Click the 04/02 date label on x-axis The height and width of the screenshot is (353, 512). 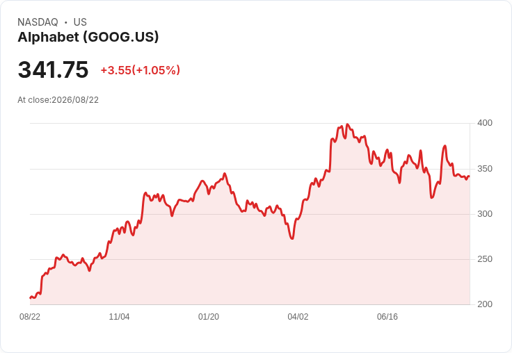point(298,317)
